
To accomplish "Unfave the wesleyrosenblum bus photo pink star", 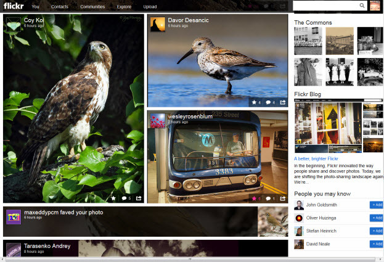I will 256,199.
